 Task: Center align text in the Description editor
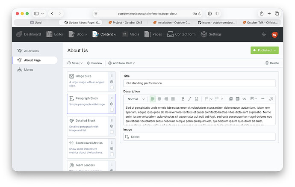click(x=159, y=99)
